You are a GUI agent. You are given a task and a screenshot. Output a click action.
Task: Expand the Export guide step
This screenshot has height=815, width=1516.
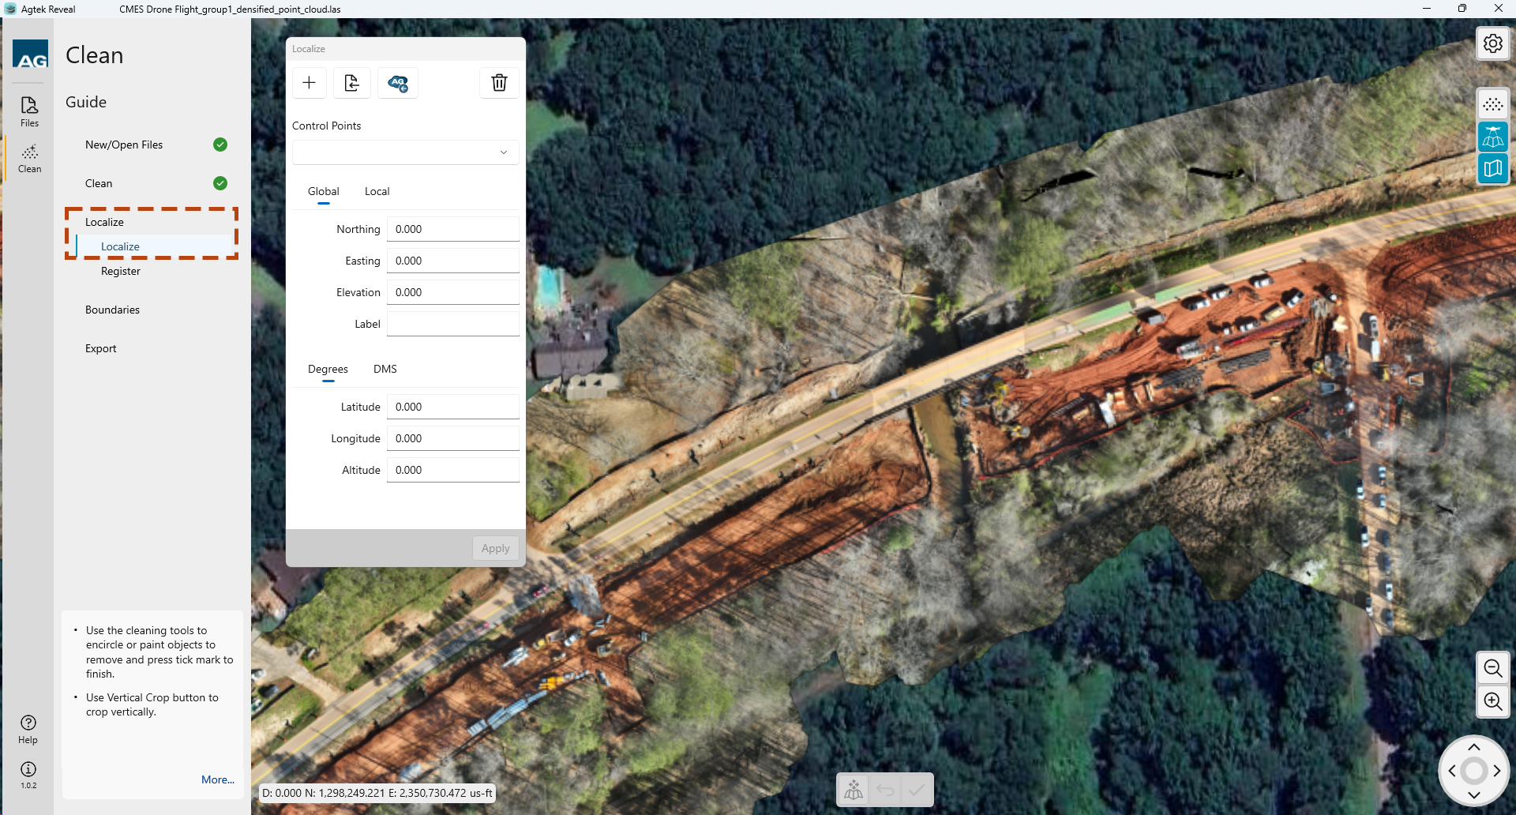coord(101,348)
